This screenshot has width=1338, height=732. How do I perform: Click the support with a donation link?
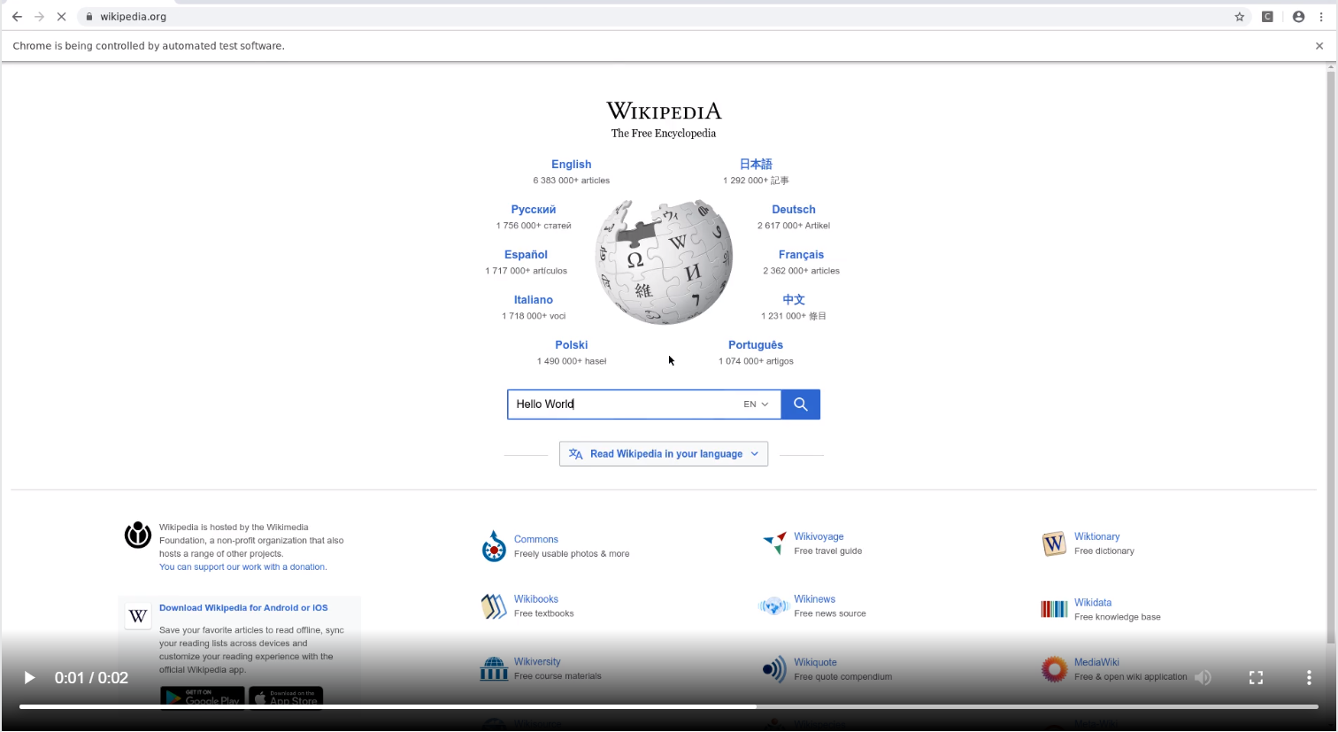pyautogui.click(x=243, y=567)
